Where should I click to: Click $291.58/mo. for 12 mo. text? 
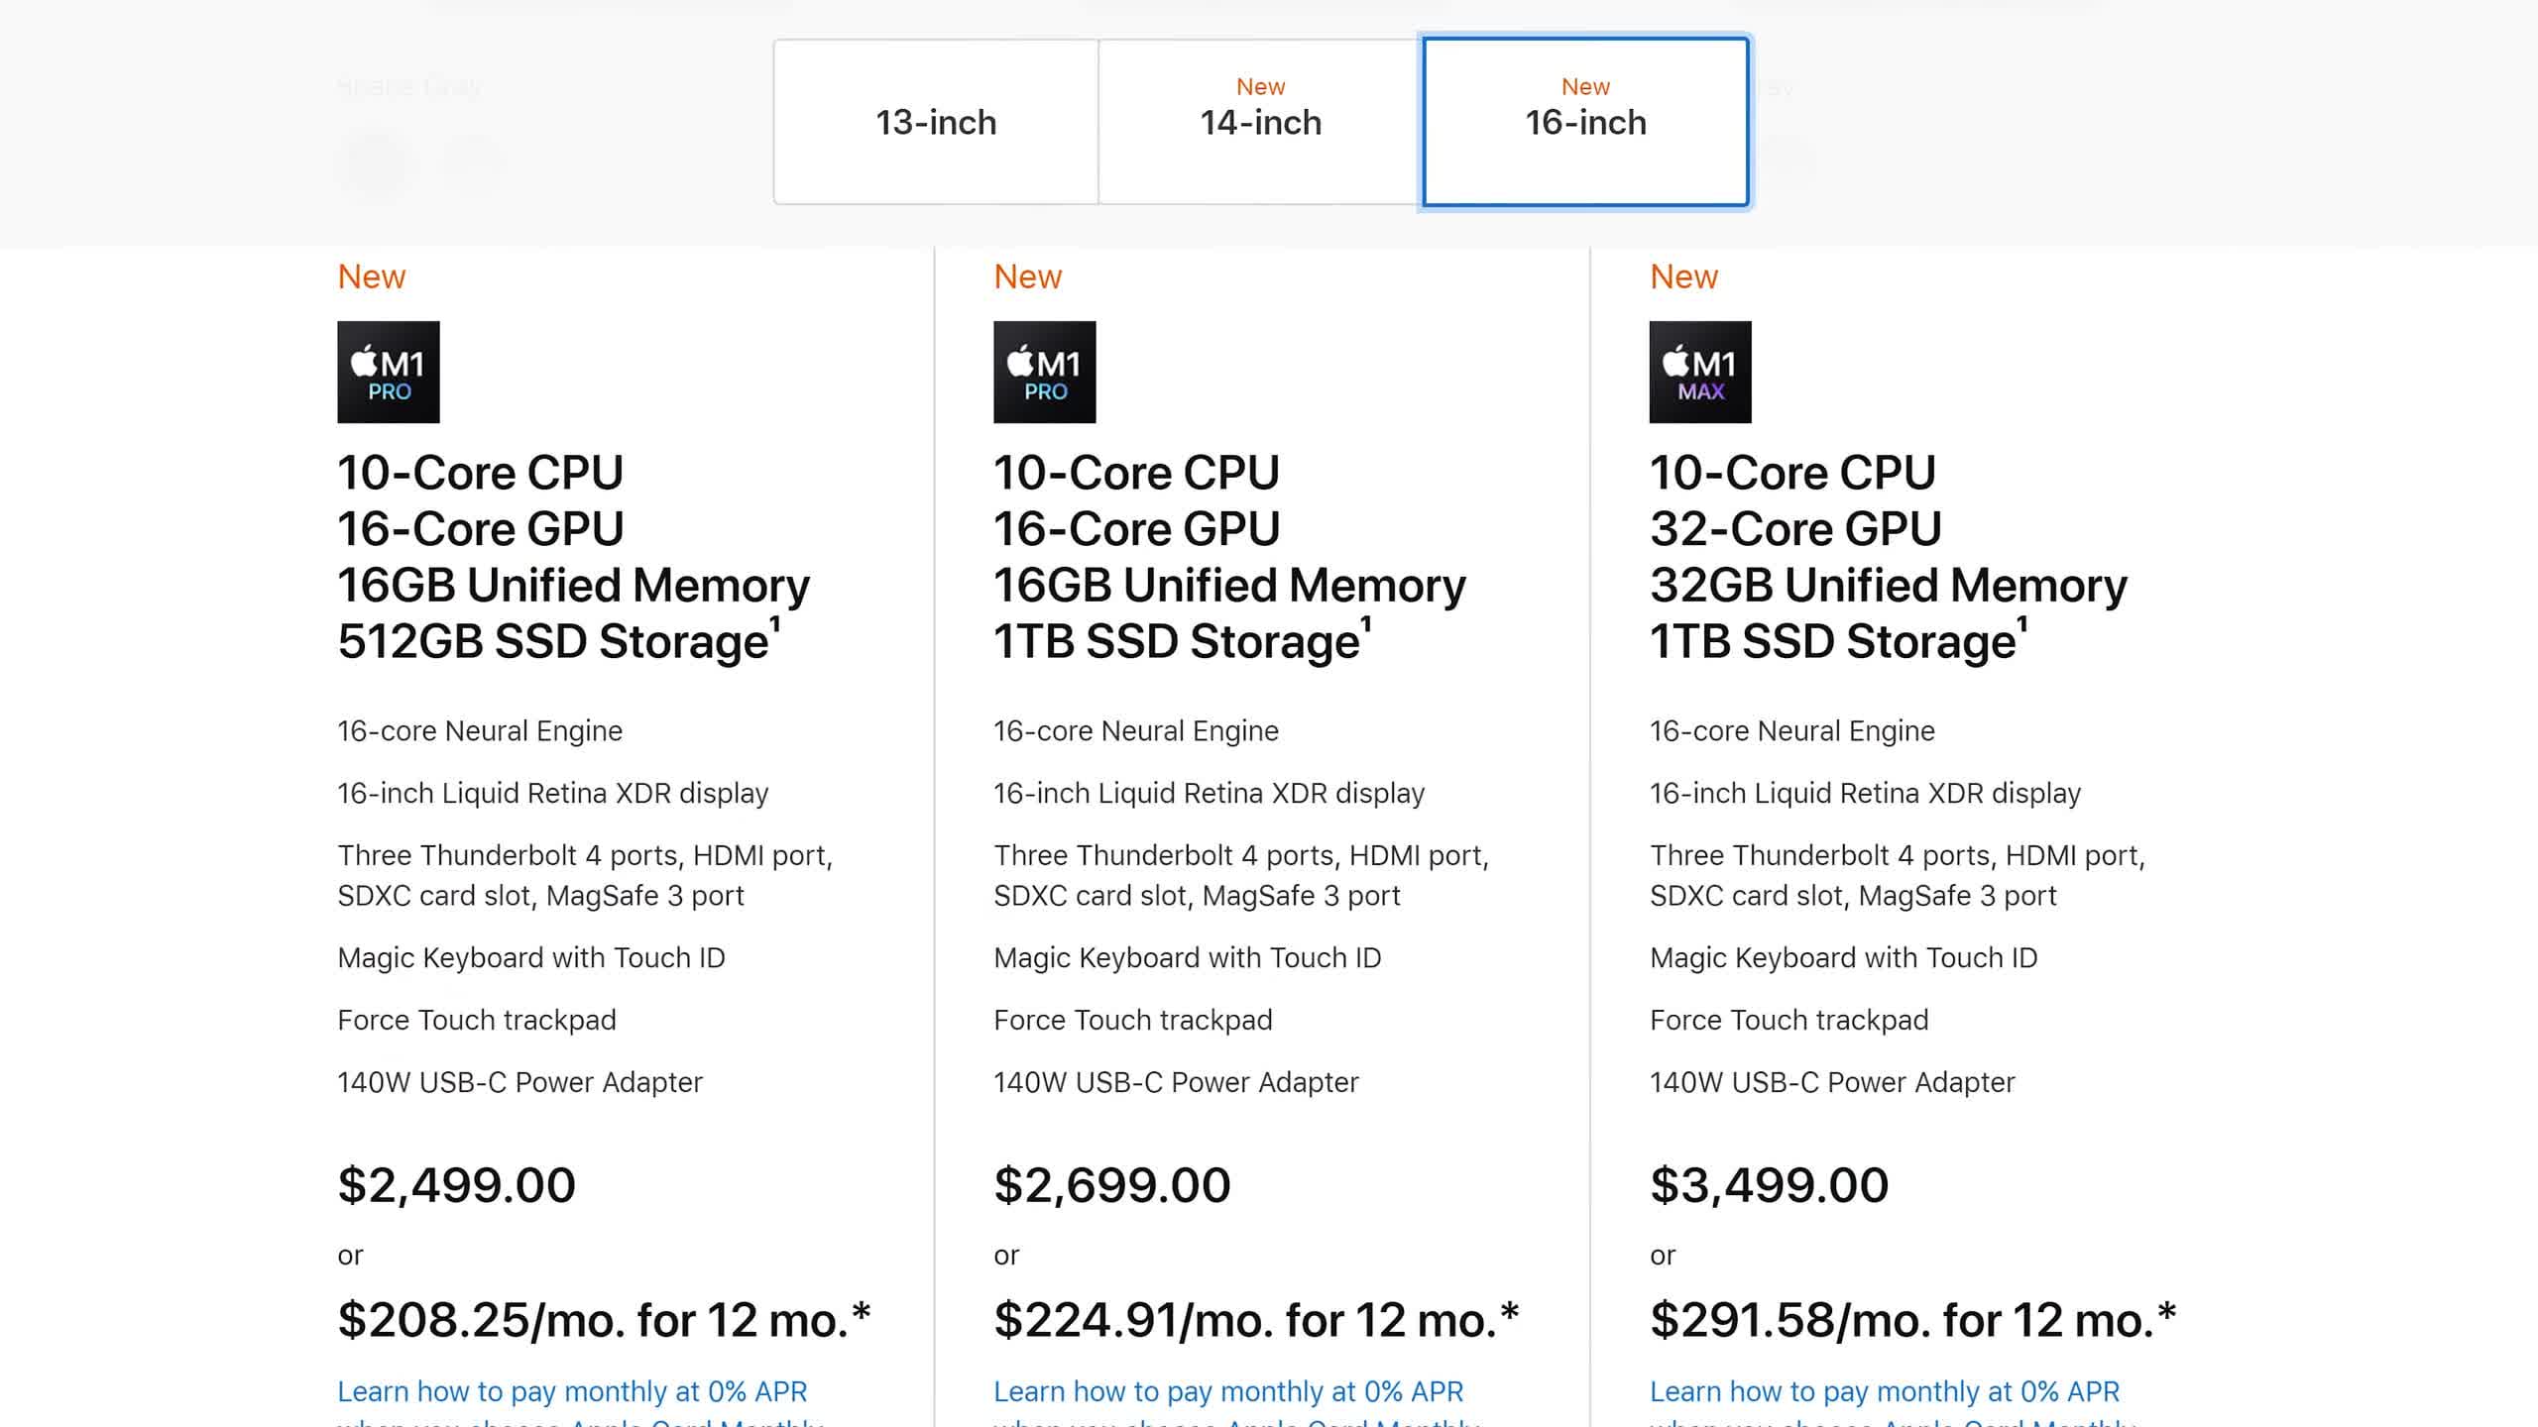(x=1912, y=1320)
